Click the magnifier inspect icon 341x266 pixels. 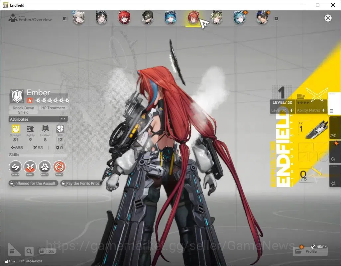coord(29,251)
